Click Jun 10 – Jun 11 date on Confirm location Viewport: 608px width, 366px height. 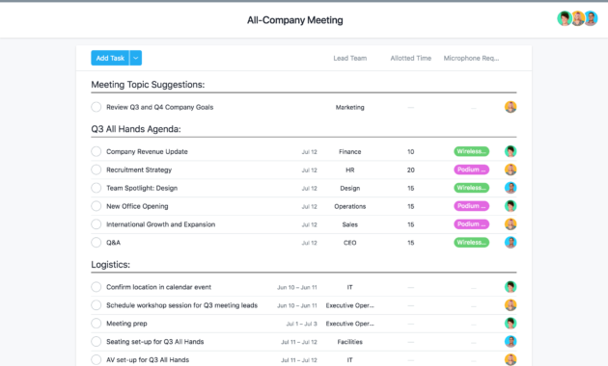(297, 287)
